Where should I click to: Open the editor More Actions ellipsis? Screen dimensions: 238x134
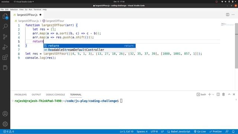(x=233, y=15)
